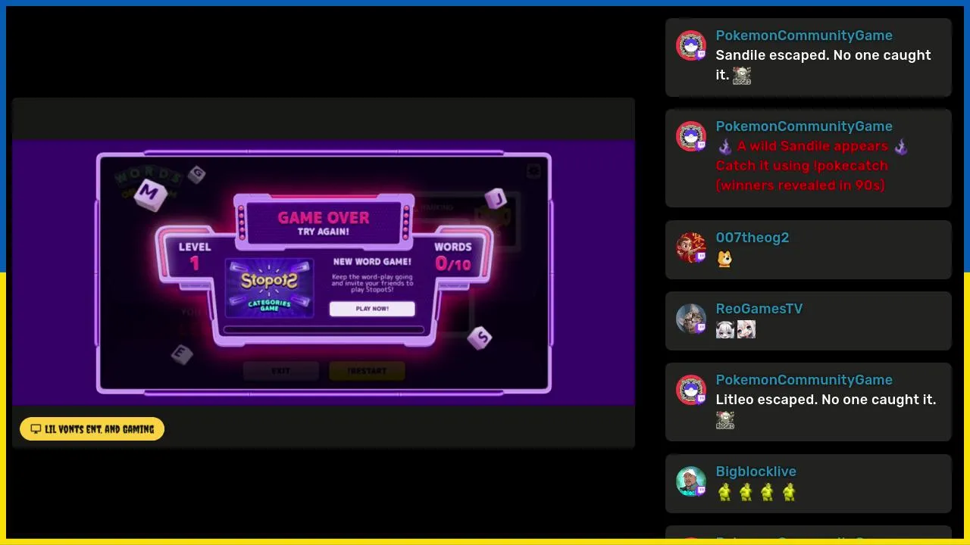Click the floating S letter cube
The height and width of the screenshot is (545, 970).
pos(480,338)
